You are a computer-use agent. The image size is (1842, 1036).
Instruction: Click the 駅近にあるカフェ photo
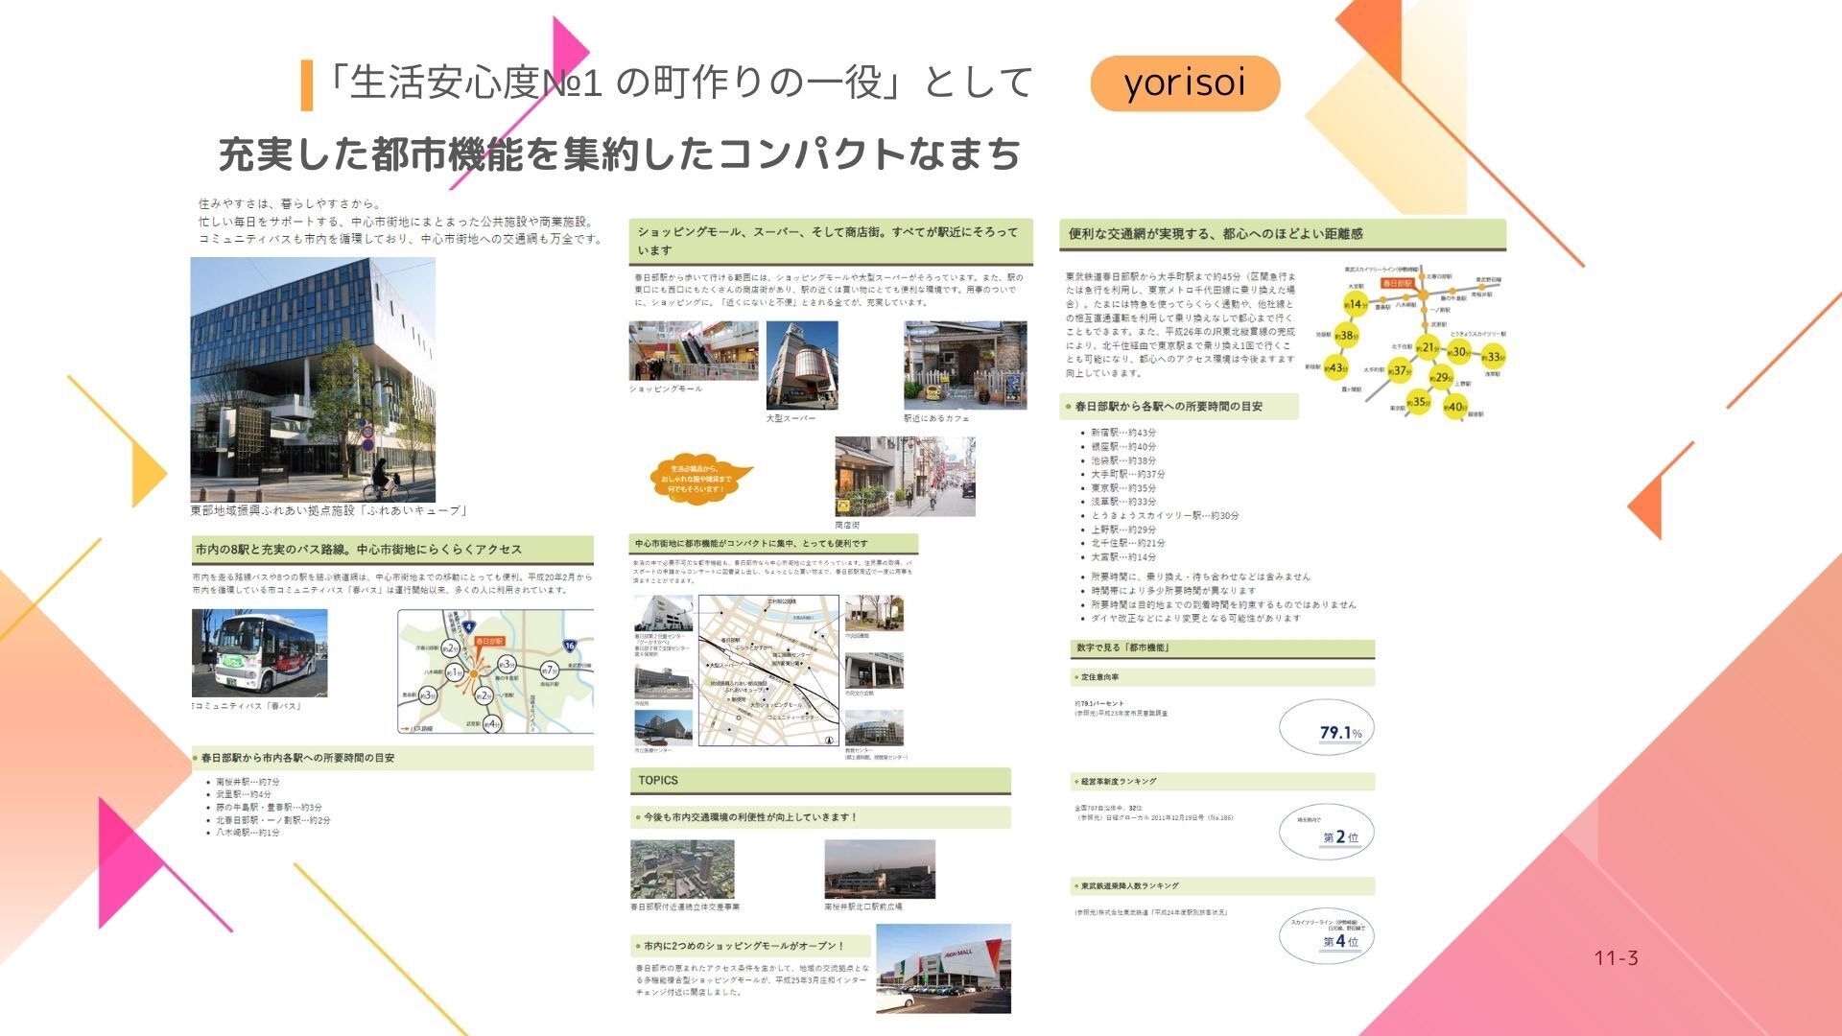click(964, 365)
